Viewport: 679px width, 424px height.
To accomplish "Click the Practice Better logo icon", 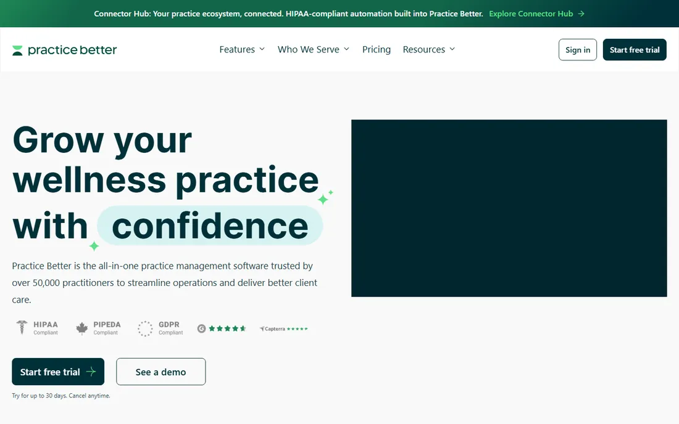I will click(17, 50).
